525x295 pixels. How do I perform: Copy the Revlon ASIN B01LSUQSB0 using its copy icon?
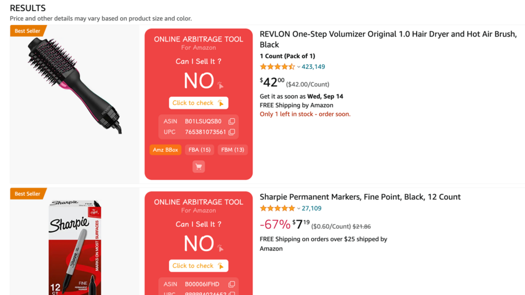pyautogui.click(x=232, y=121)
